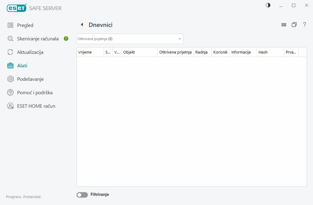Toggle the contrast theme icon in title bar
Viewport: 313px width, 205px height.
tap(268, 5)
